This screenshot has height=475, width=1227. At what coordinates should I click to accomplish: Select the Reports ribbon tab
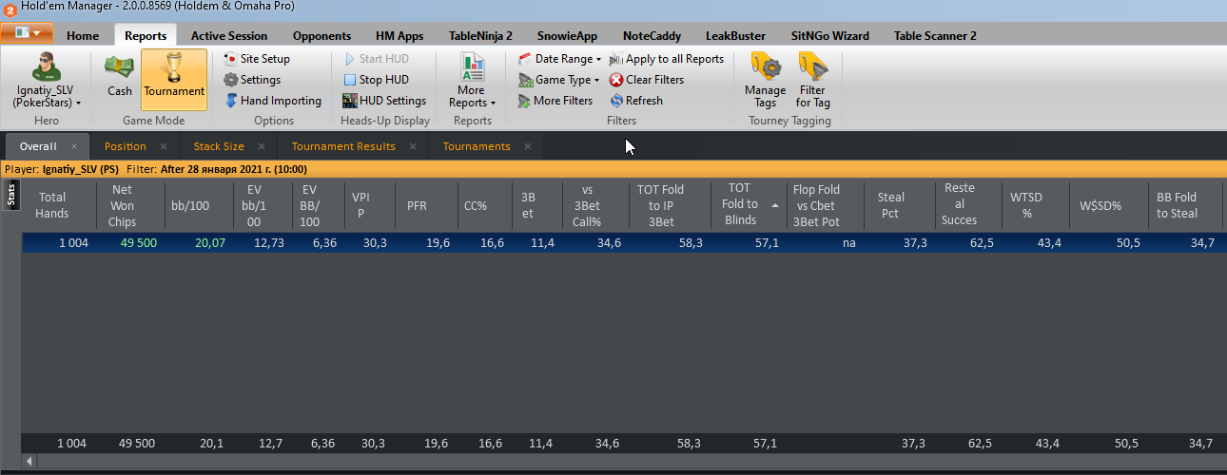[146, 36]
